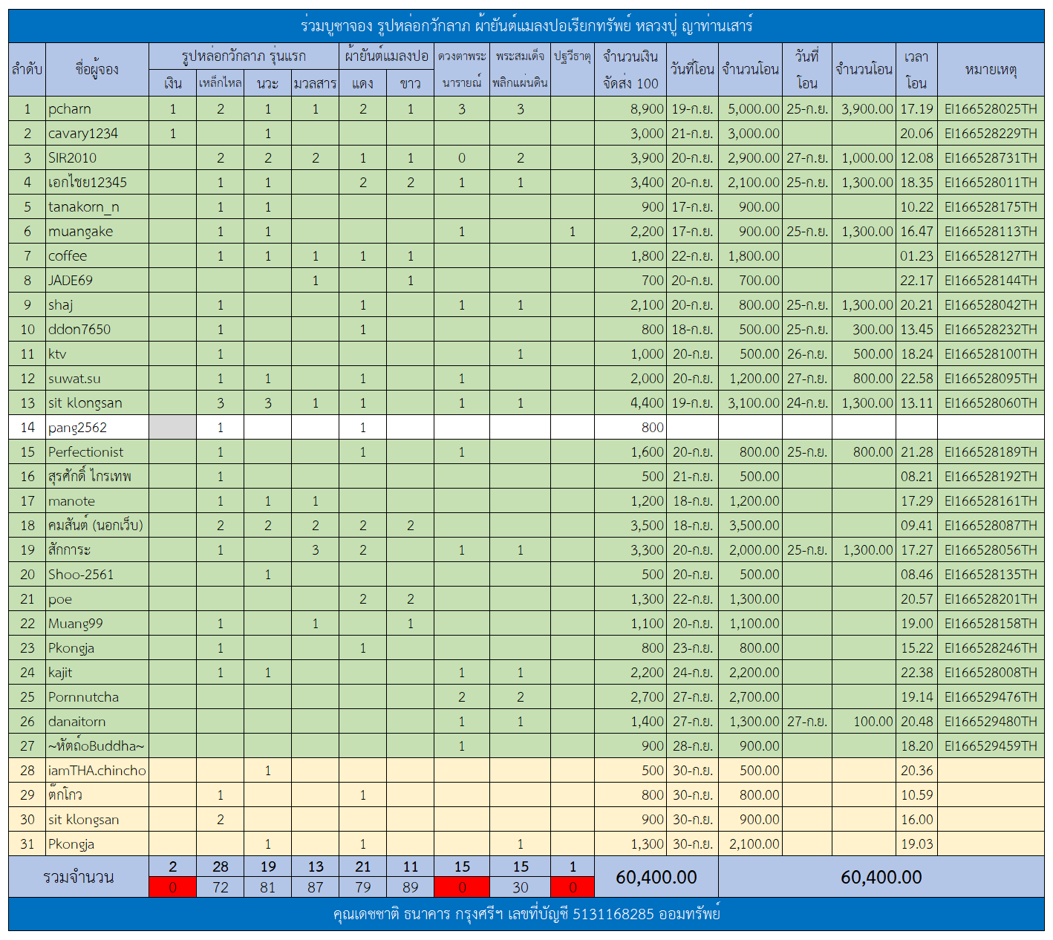Click the blue title banner at top
The width and height of the screenshot is (1053, 940).
click(526, 26)
